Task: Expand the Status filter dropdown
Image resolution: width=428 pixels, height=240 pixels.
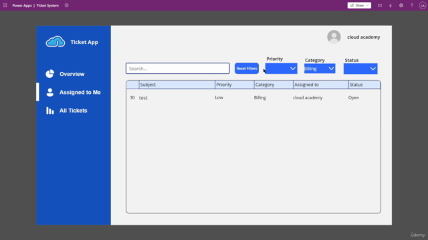Action: click(360, 69)
